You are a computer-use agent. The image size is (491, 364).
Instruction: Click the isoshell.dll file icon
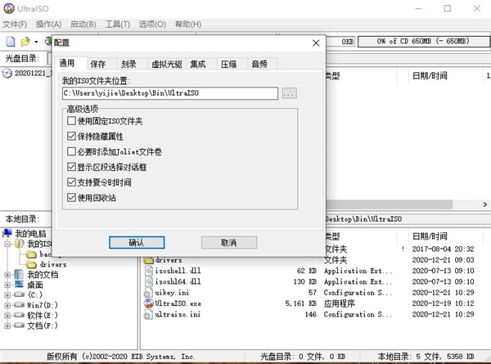pyautogui.click(x=149, y=271)
